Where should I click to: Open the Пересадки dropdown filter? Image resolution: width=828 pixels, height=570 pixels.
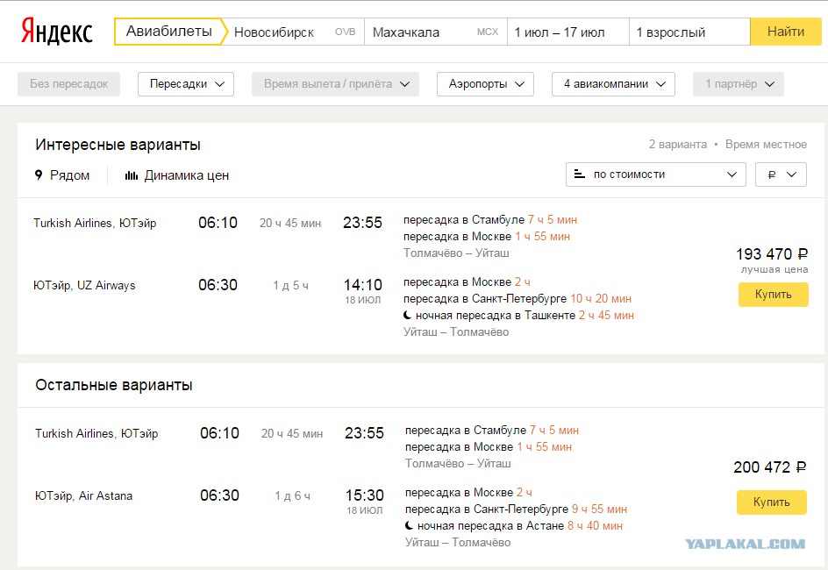point(186,84)
